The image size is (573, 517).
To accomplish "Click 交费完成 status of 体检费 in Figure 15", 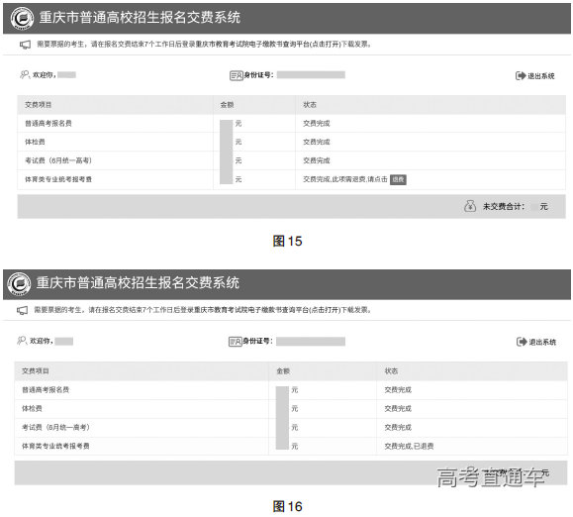I will 317,142.
